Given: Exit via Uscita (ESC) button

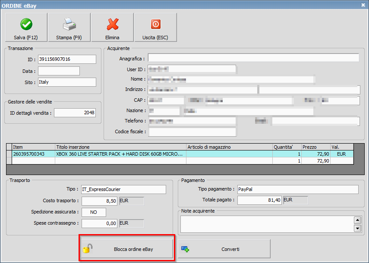Looking at the screenshot, I should point(155,27).
